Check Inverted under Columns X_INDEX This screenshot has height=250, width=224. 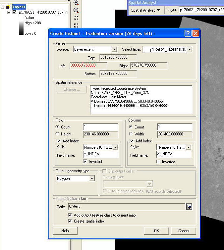coord(158,162)
